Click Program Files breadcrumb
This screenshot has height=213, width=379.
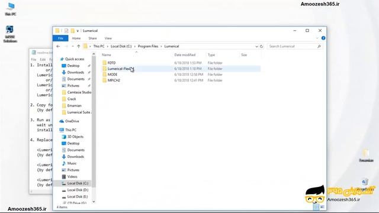point(148,46)
